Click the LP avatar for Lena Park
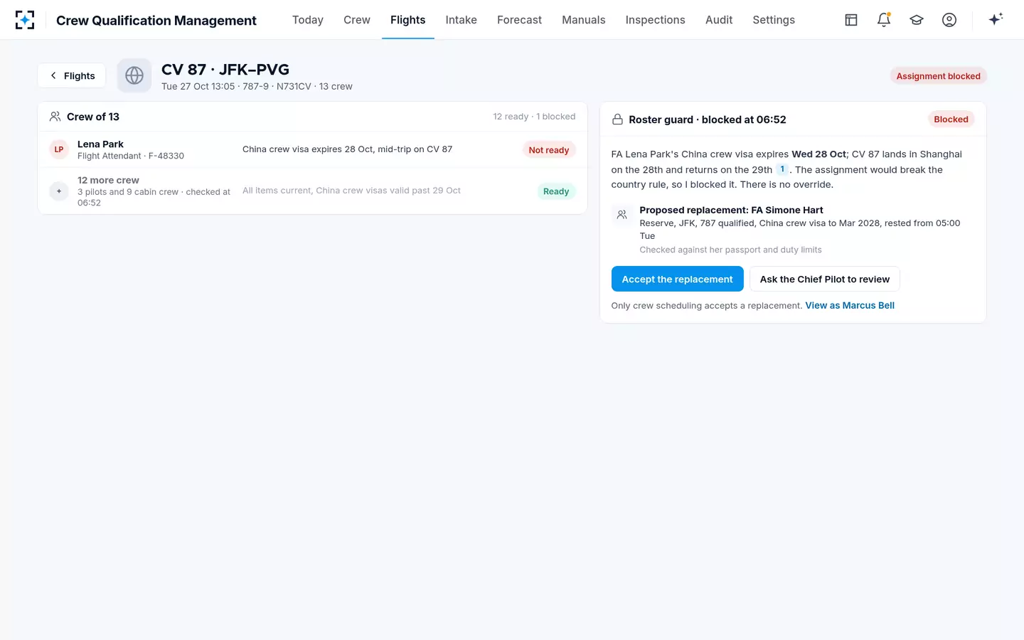The height and width of the screenshot is (640, 1024). point(59,149)
